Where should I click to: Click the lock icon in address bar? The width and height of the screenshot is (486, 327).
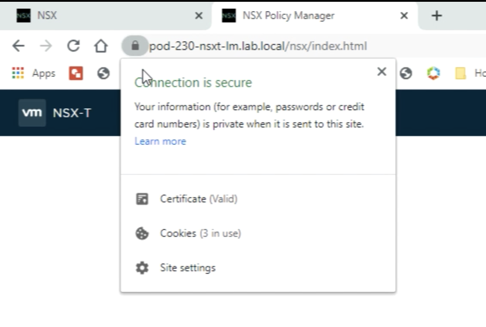[135, 46]
